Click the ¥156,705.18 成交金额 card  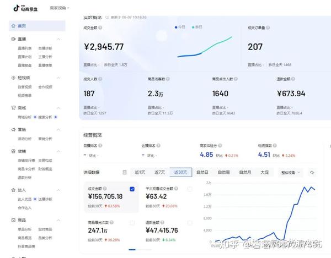[x=111, y=197]
